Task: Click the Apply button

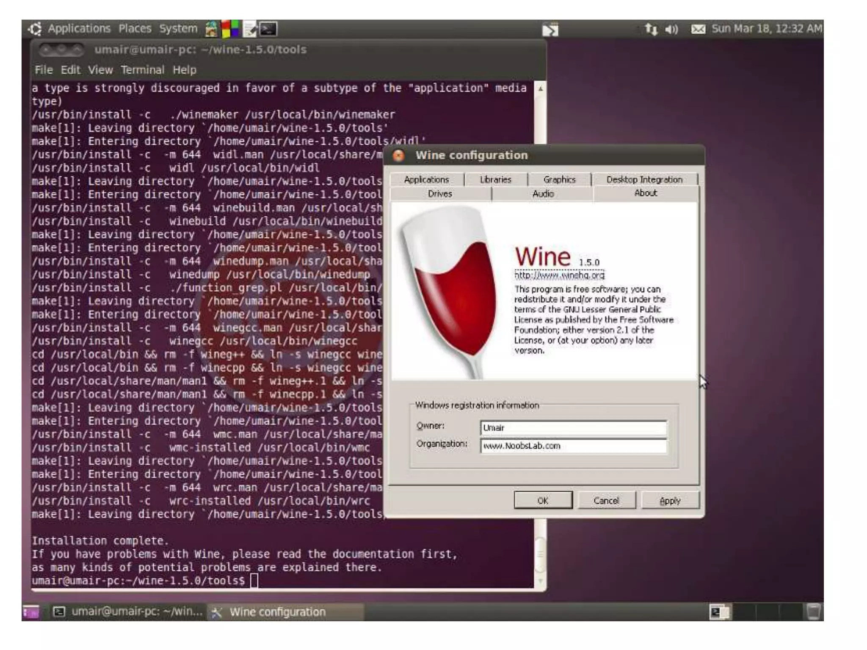Action: 670,501
